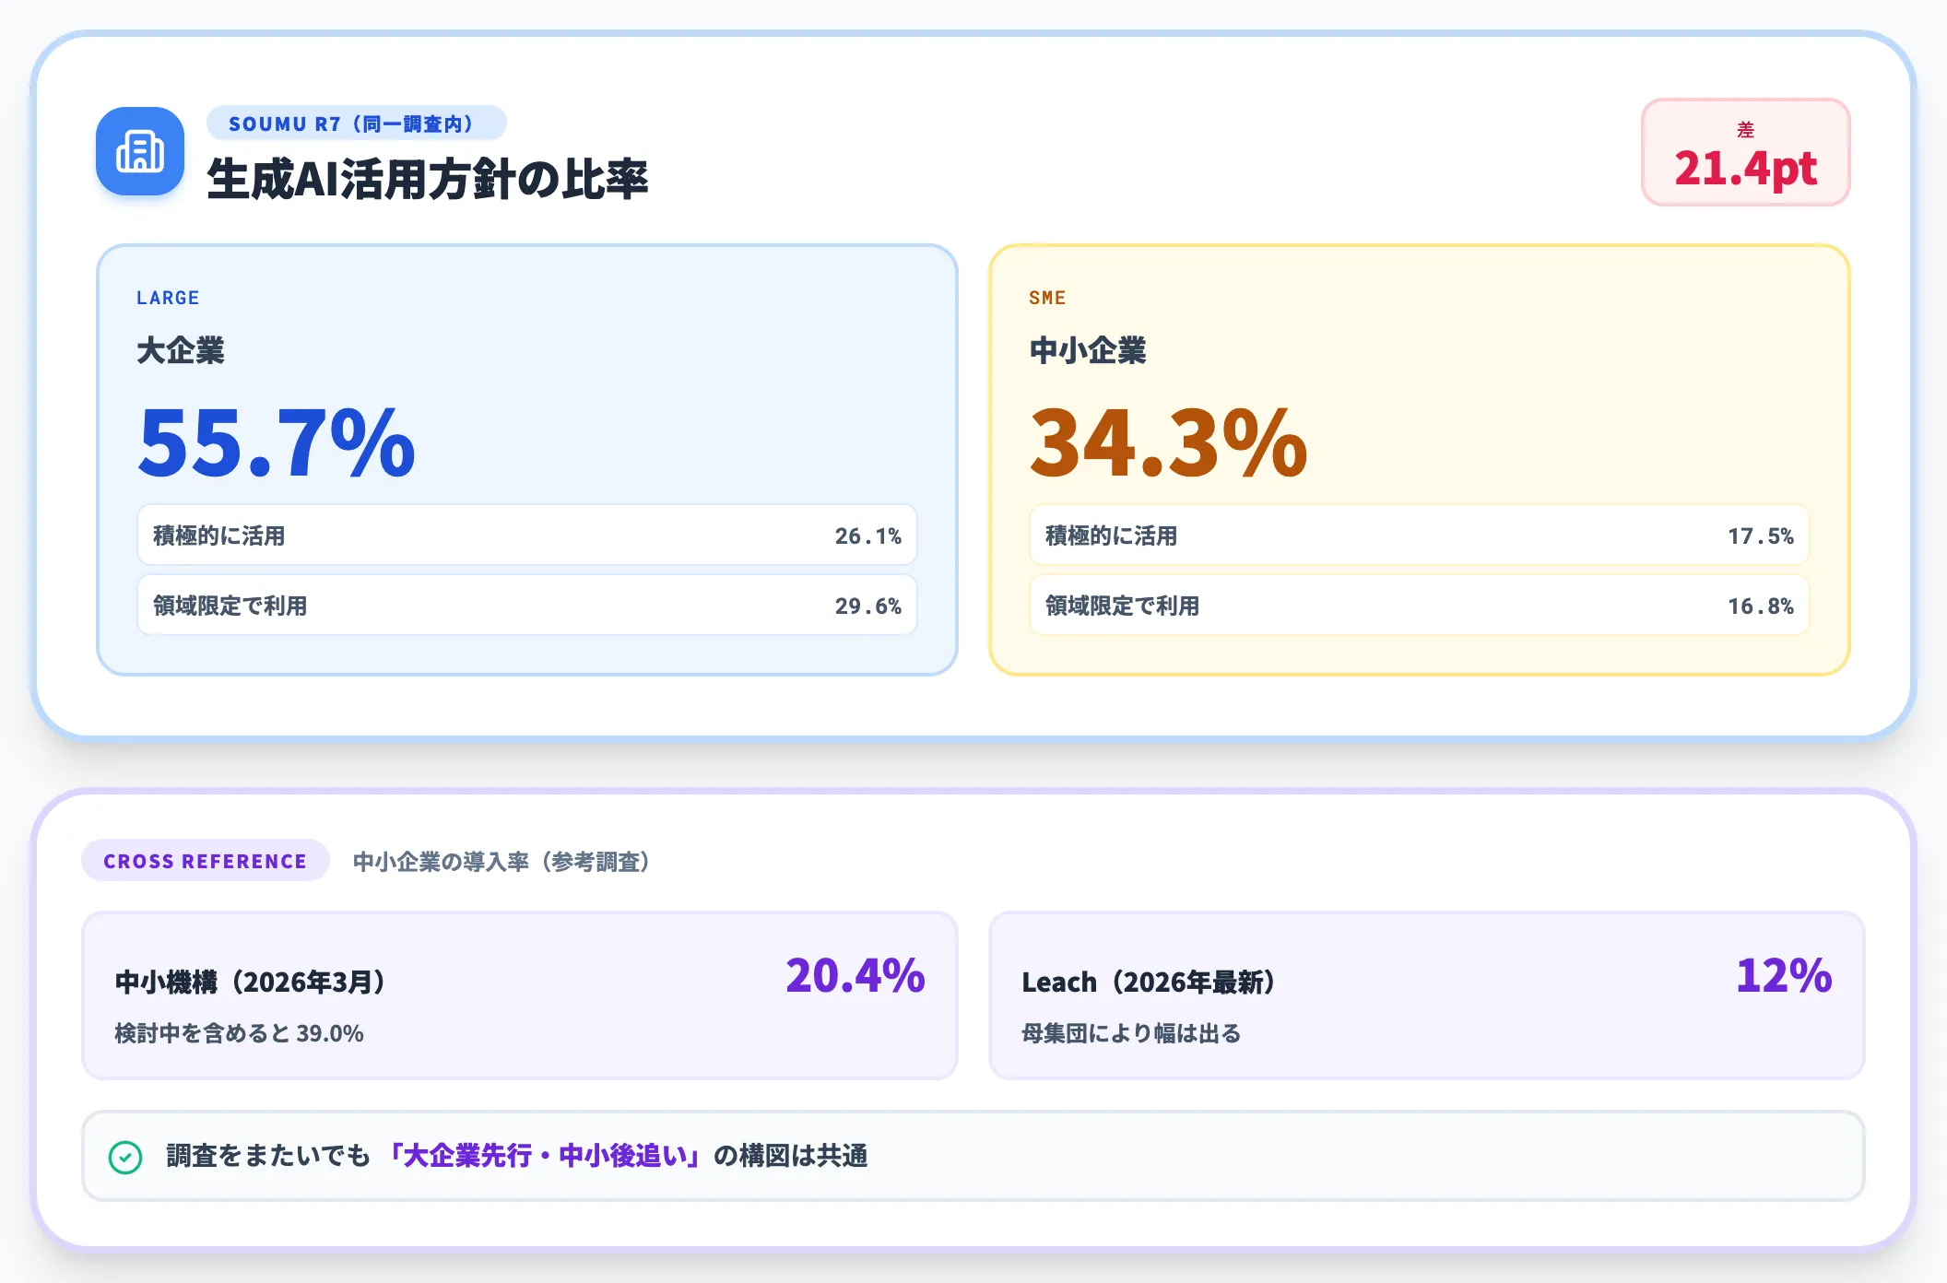The image size is (1947, 1283).
Task: Click the 16.8% value
Action: [x=1761, y=606]
